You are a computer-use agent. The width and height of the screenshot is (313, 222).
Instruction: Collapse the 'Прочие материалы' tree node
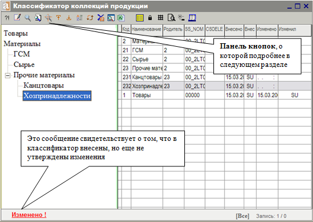tap(8, 76)
